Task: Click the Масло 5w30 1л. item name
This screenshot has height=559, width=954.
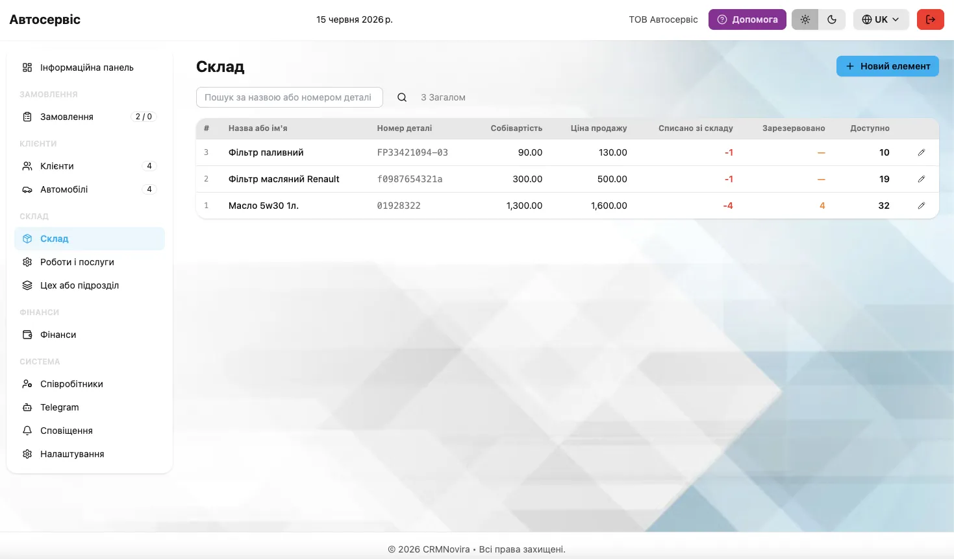Action: 264,206
